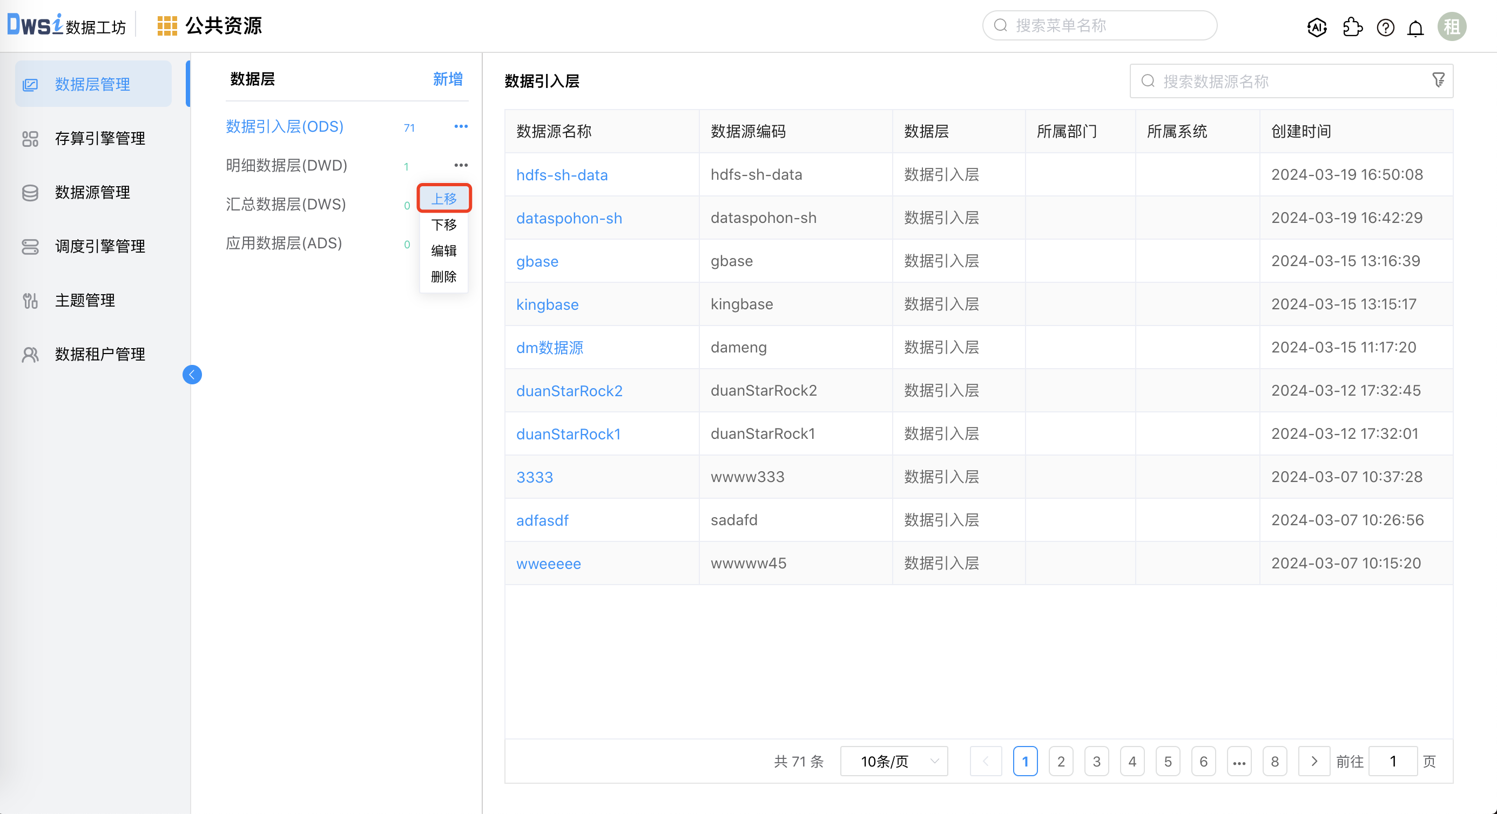Choose 删除 from the context menu
Screen dimensions: 1497x814
click(x=443, y=277)
